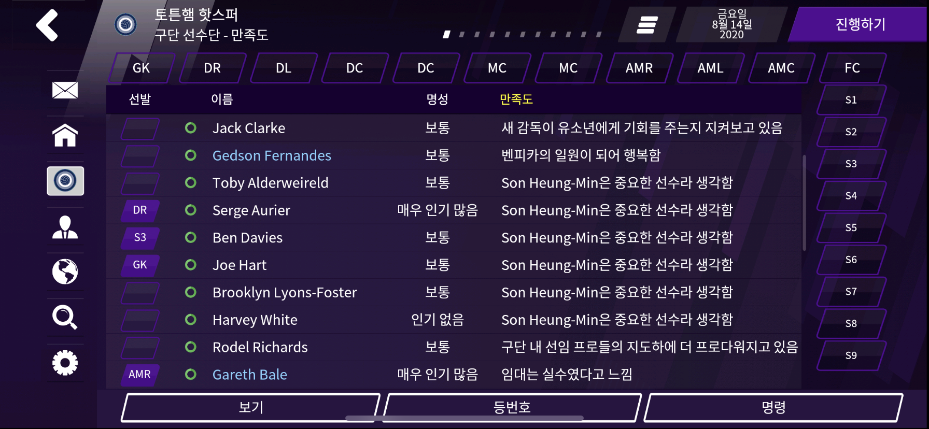Click Jack Clarke's green status circle
The height and width of the screenshot is (429, 929).
click(191, 128)
